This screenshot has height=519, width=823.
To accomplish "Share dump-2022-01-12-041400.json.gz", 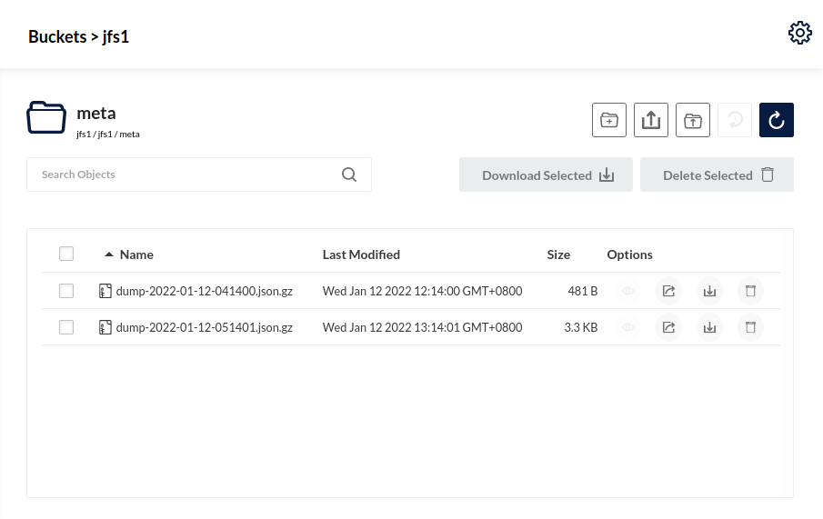I will tap(668, 291).
